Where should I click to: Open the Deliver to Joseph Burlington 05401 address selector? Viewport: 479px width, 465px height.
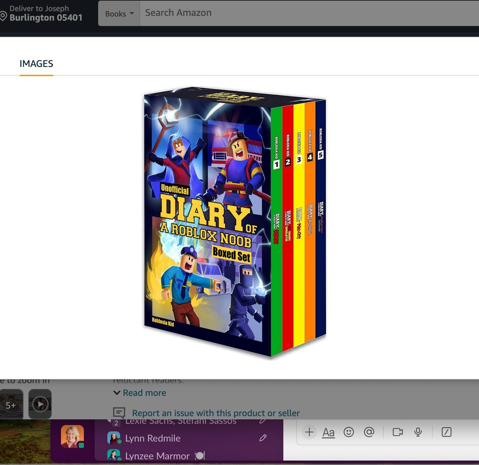[42, 13]
